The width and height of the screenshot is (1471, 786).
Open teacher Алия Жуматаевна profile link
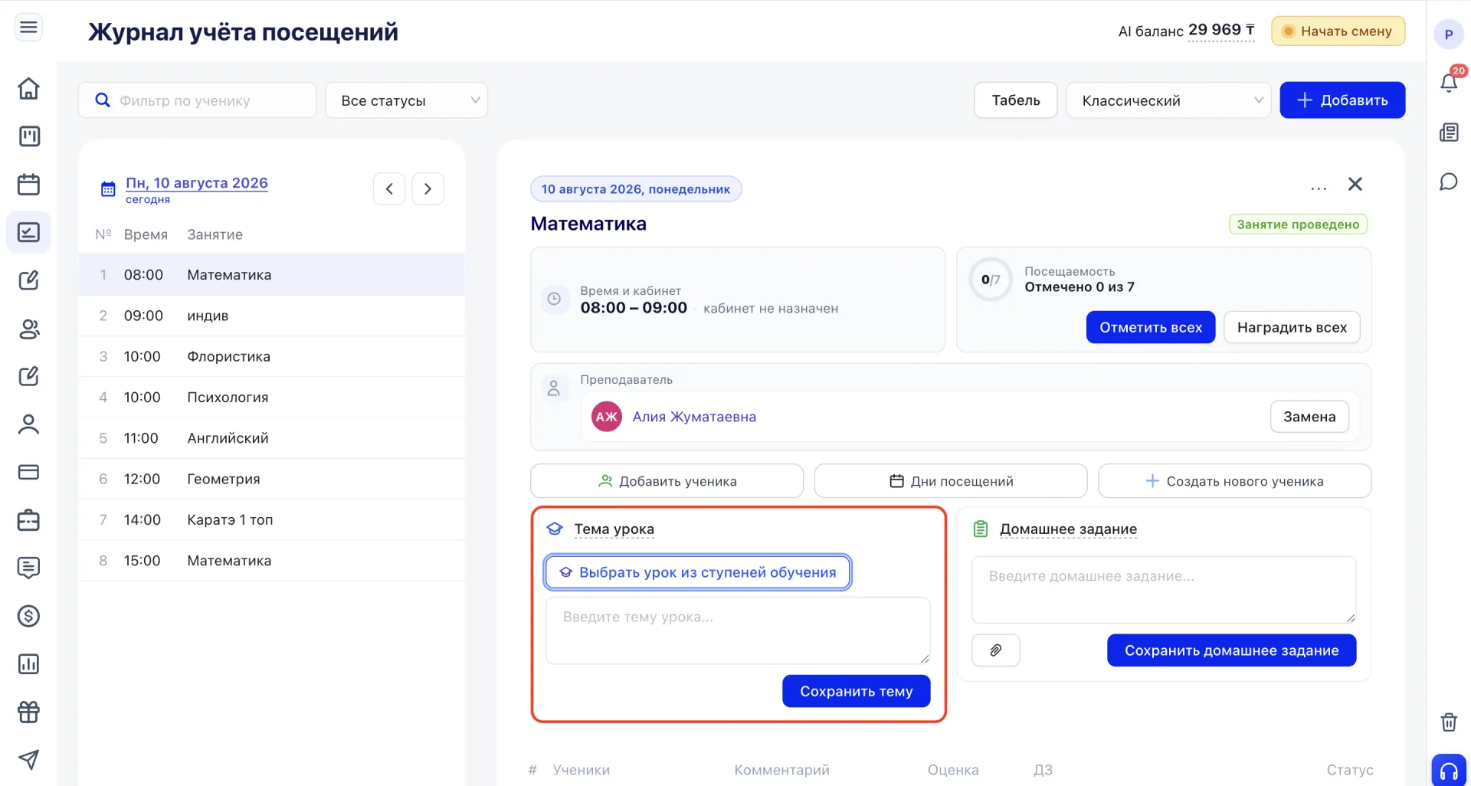pyautogui.click(x=694, y=417)
